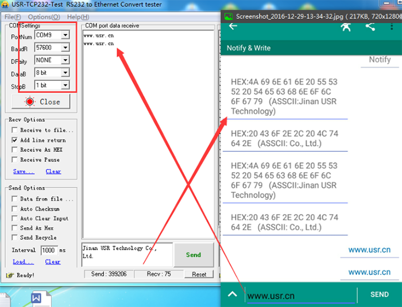Uncheck the Add line return option

15,140
